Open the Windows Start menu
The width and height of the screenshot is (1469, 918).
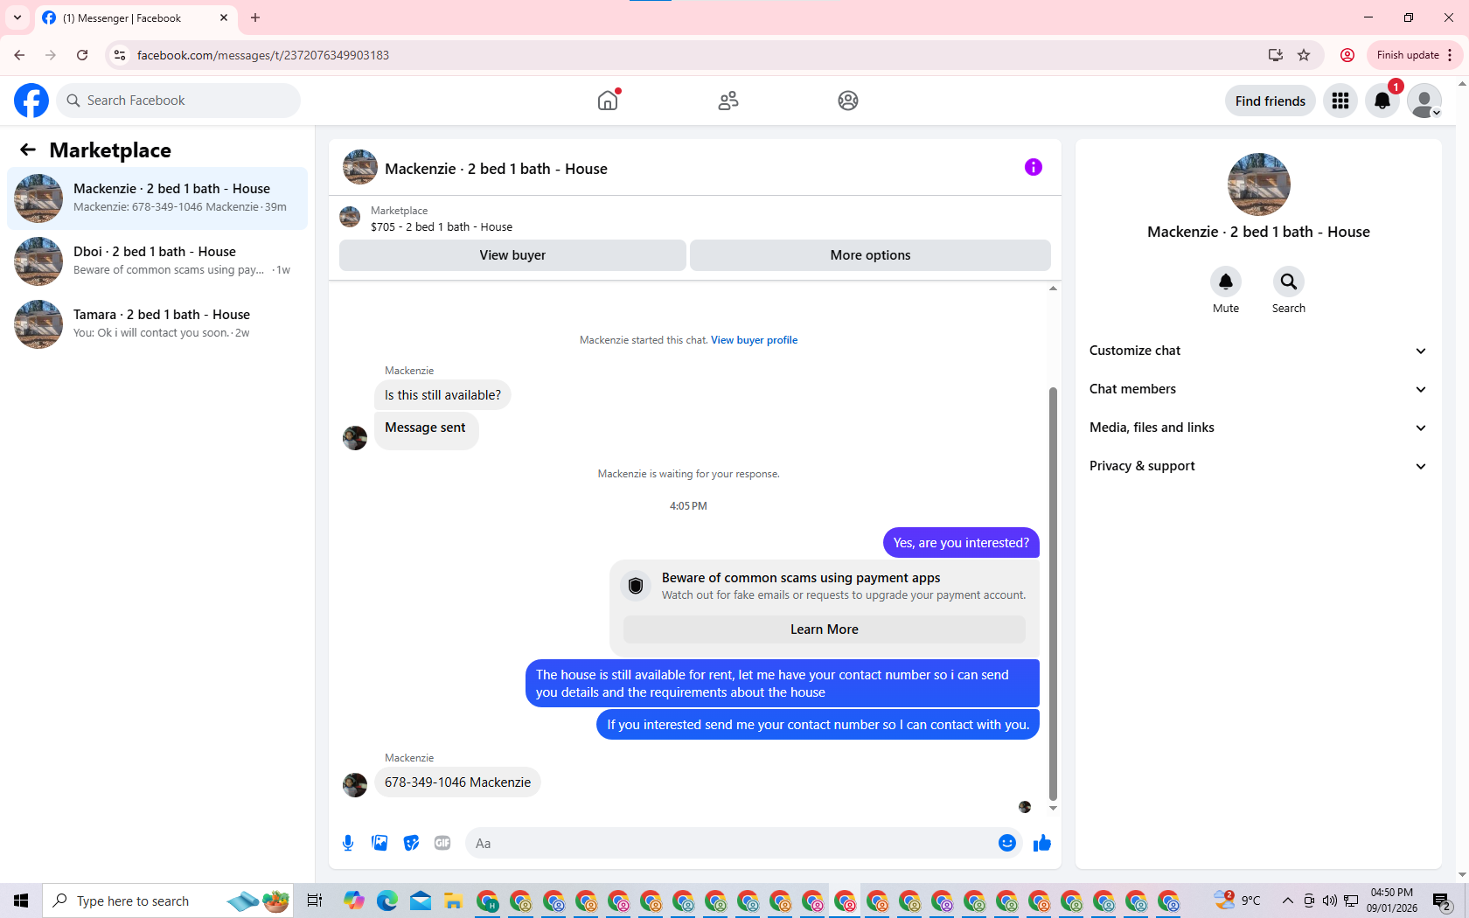21,901
